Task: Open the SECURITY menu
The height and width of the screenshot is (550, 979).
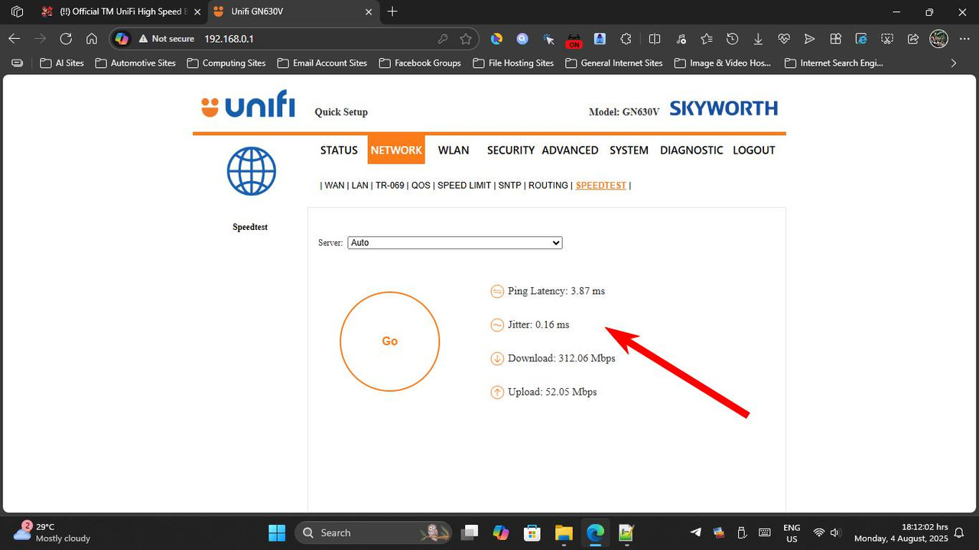Action: (x=511, y=150)
